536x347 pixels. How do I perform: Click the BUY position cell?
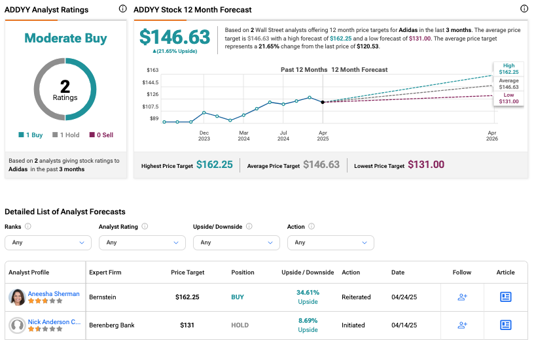click(238, 297)
